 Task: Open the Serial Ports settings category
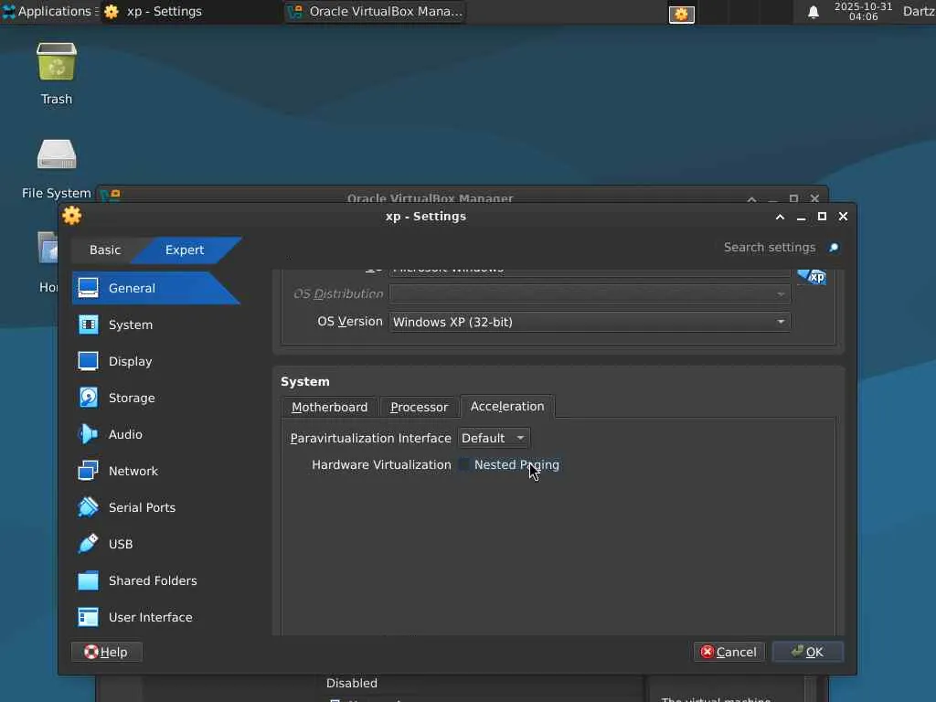tap(155, 507)
